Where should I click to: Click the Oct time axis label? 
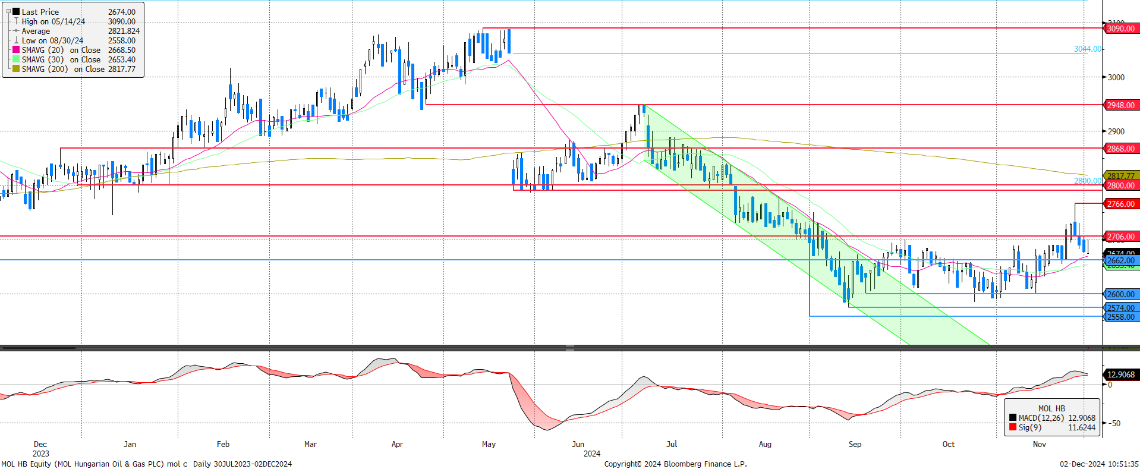coord(949,444)
